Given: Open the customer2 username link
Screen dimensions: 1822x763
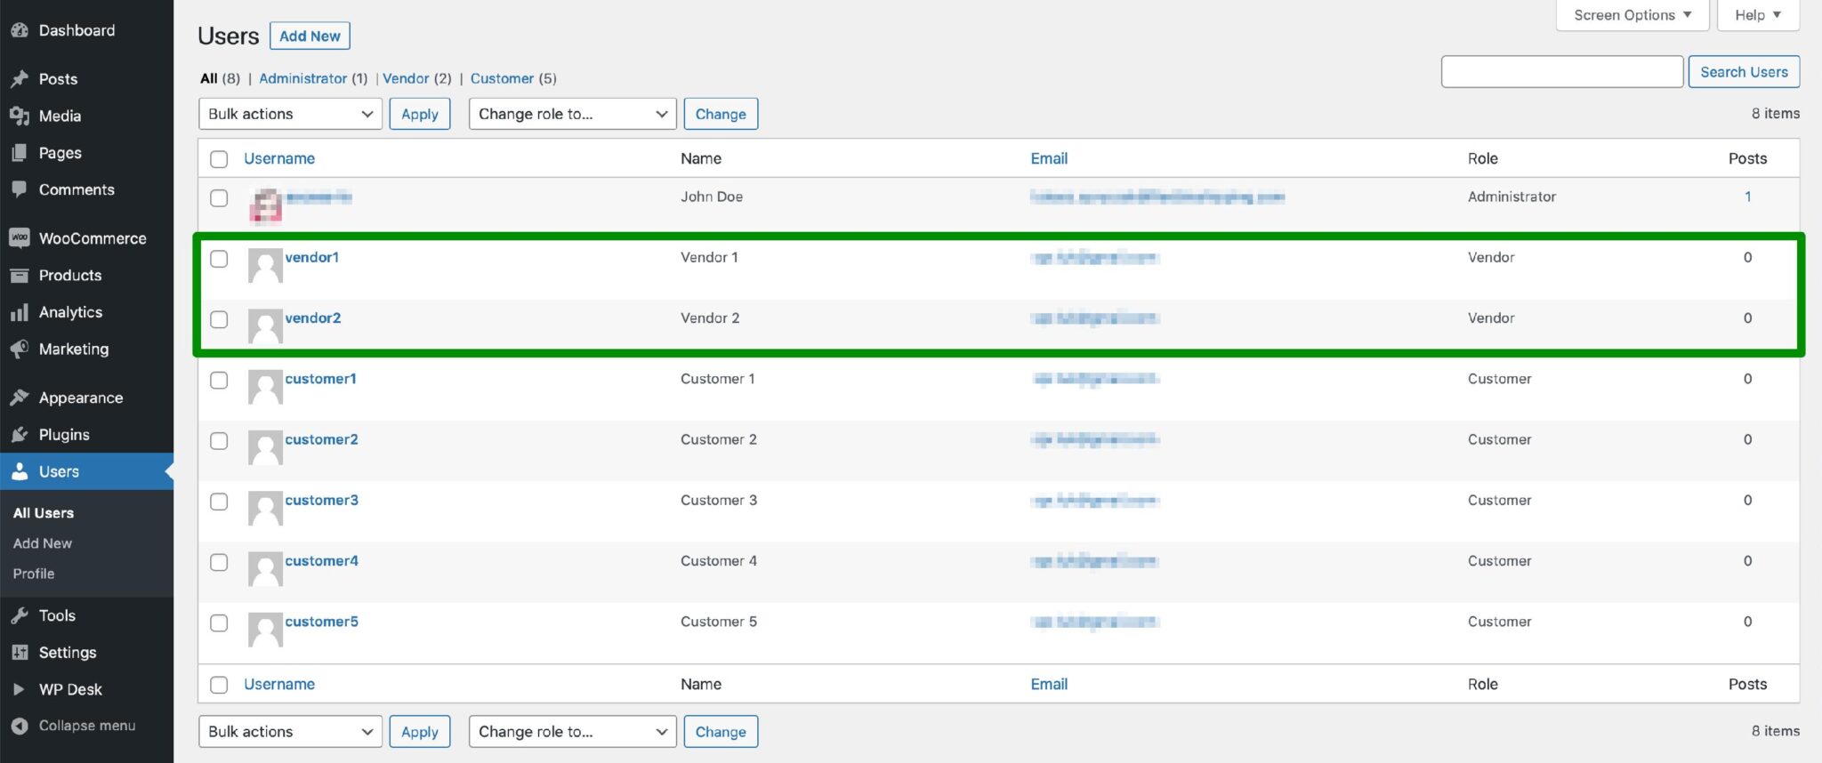Looking at the screenshot, I should [x=321, y=439].
